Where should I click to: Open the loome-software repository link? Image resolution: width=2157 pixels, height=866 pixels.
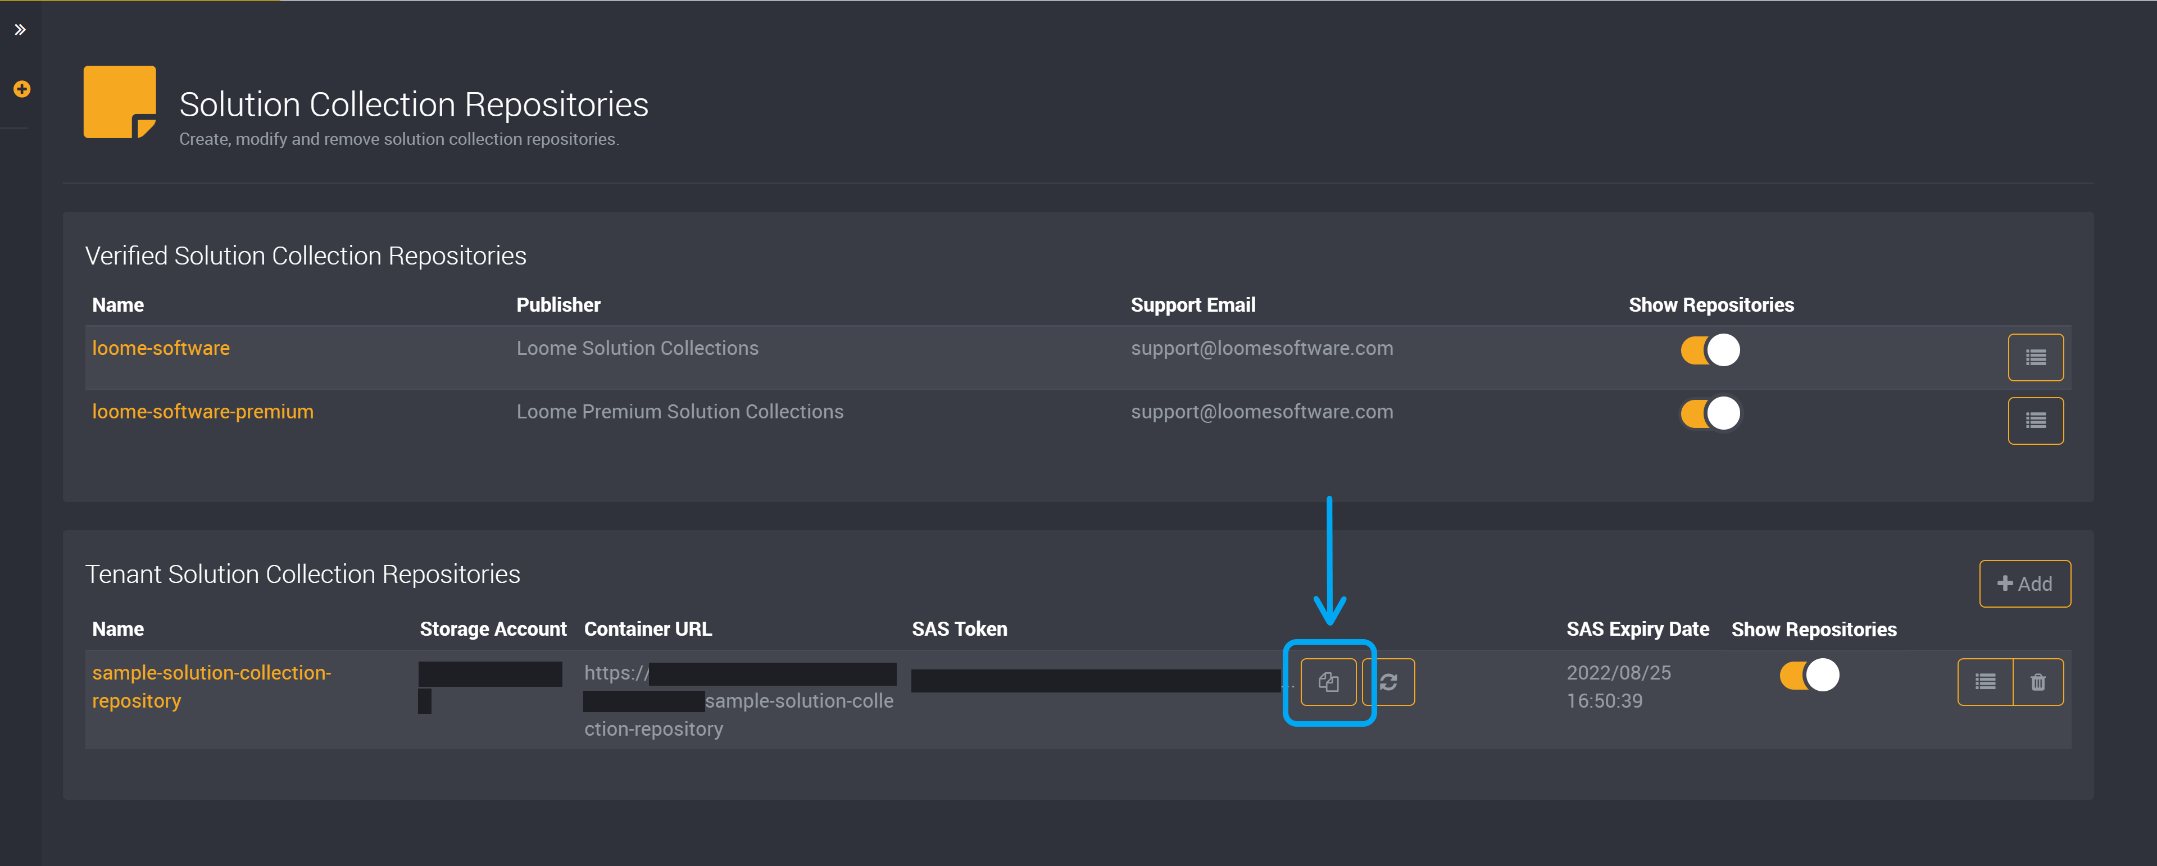pos(161,348)
